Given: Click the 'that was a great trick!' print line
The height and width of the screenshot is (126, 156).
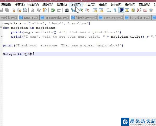Looking at the screenshot, I should pyautogui.click(x=66, y=32).
